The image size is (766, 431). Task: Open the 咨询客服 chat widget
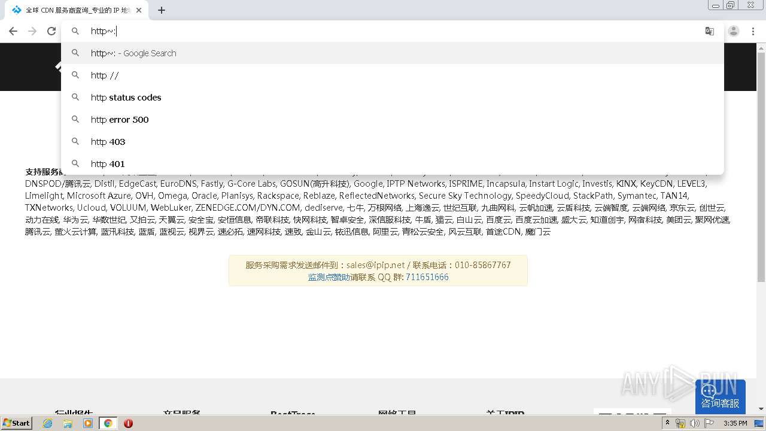721,396
